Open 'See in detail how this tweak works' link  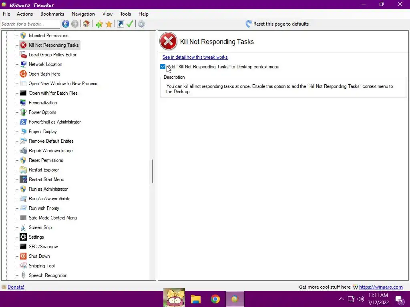point(195,57)
